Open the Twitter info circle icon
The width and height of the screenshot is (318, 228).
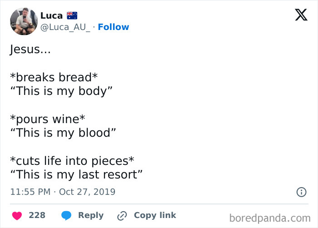(x=301, y=192)
